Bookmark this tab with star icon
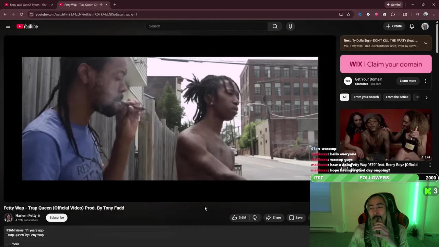The height and width of the screenshot is (247, 439). pos(348,14)
